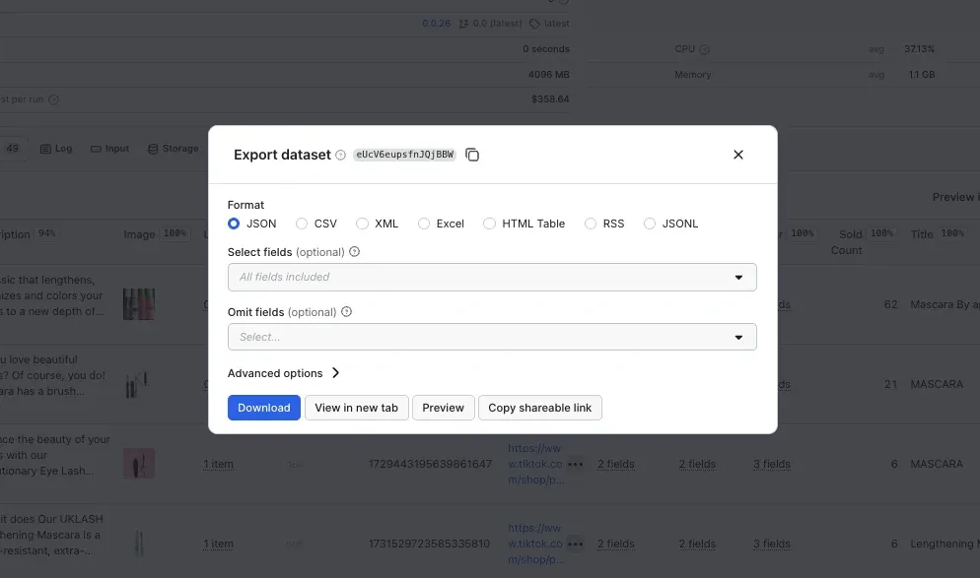Screen dimensions: 980x578
Task: Click the Image column header
Action: tap(139, 234)
